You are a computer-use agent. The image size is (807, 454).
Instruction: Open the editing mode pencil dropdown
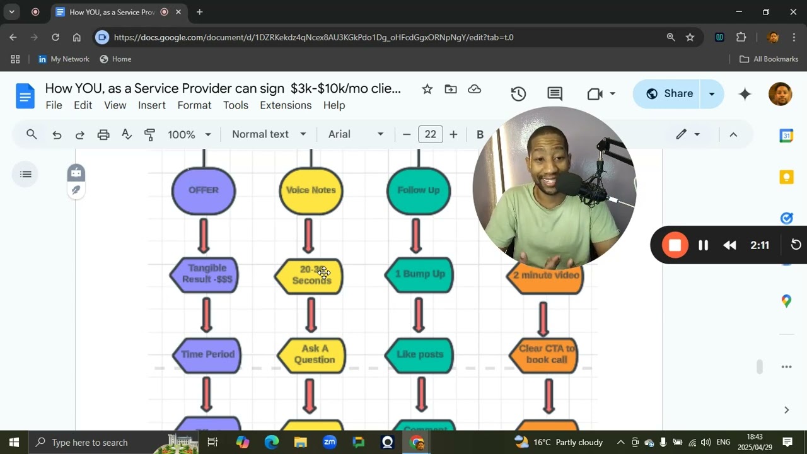pos(688,134)
